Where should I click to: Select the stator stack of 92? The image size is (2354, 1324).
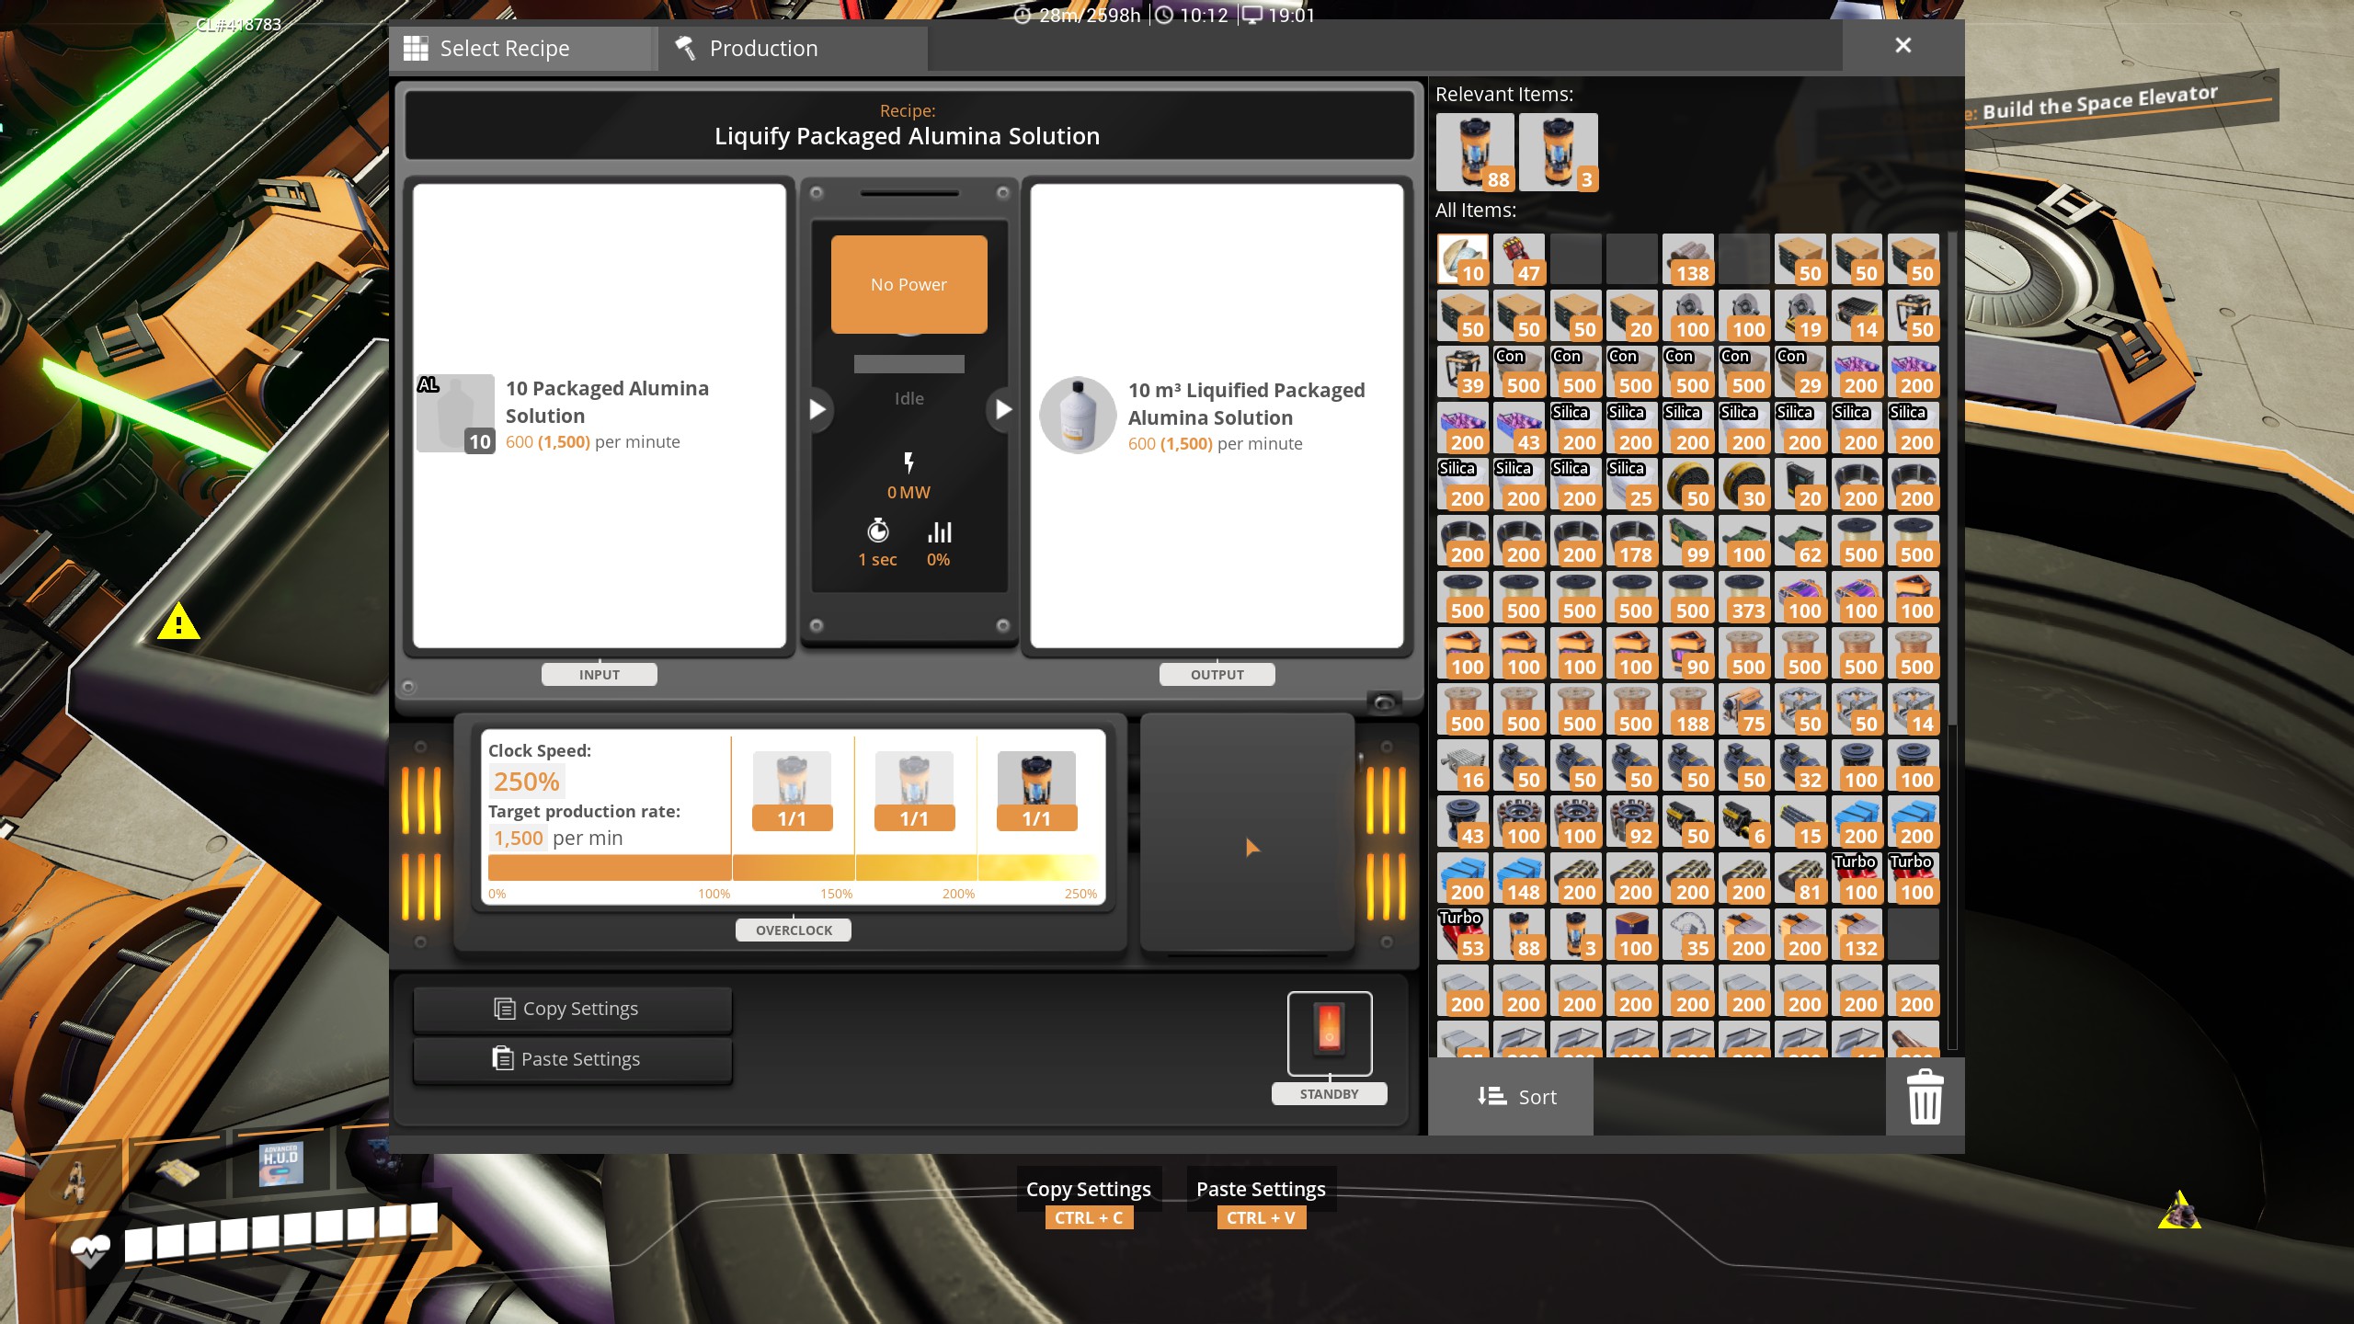click(x=1632, y=822)
